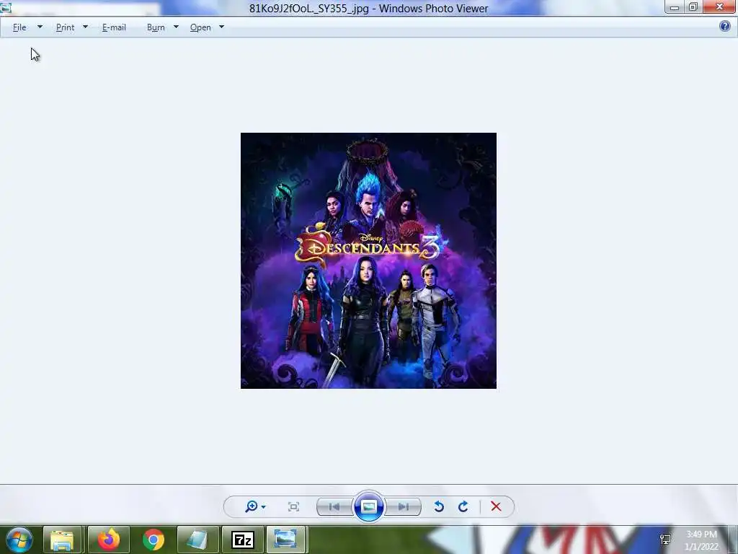Image resolution: width=738 pixels, height=554 pixels.
Task: Click the Open menu item
Action: point(200,27)
